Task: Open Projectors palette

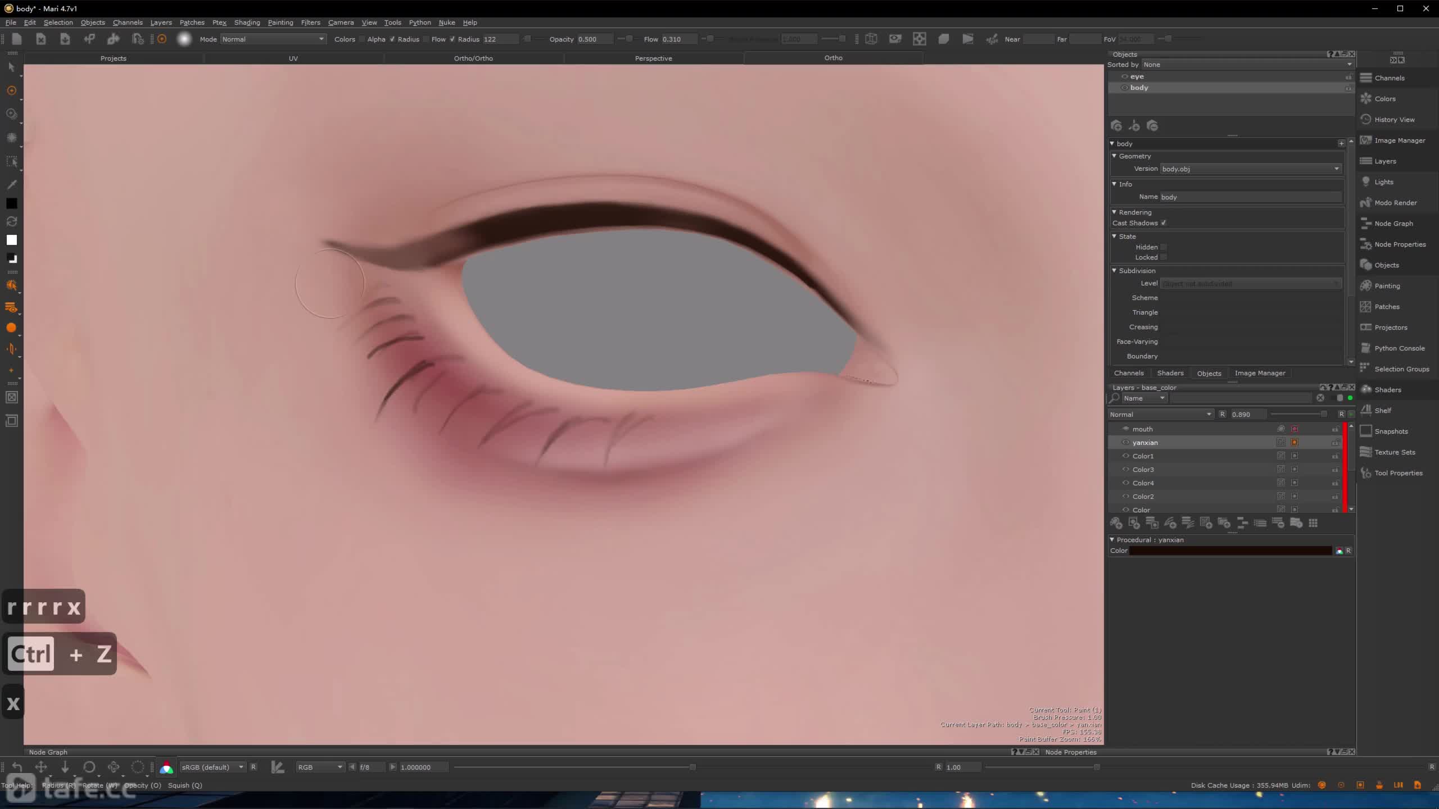Action: click(1391, 328)
